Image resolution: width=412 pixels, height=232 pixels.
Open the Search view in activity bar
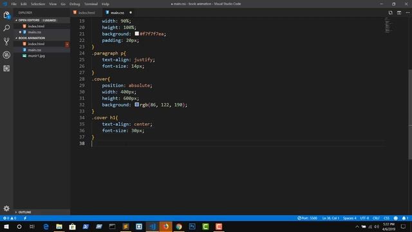(6, 28)
